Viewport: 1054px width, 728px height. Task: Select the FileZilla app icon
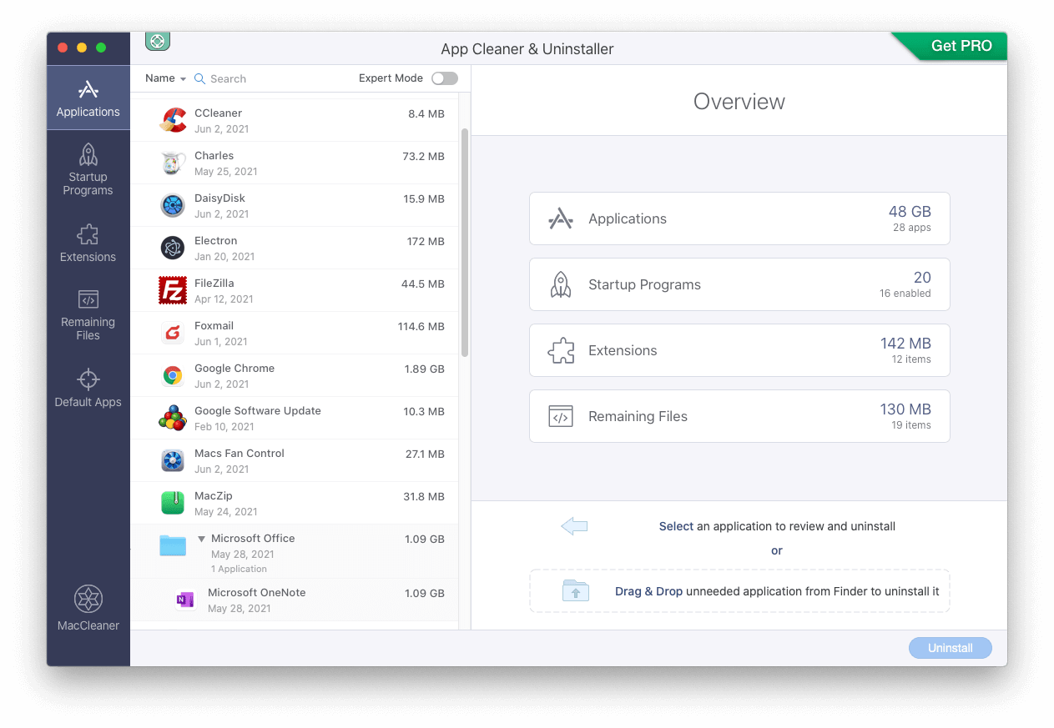click(x=173, y=291)
